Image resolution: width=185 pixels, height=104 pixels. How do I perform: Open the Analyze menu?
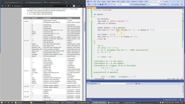pyautogui.click(x=123, y=1)
